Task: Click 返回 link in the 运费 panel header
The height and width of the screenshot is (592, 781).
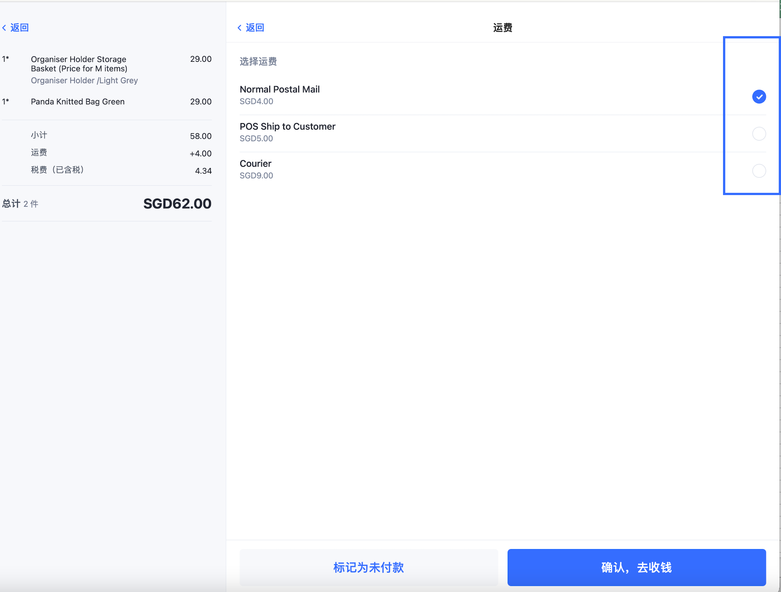Action: (x=251, y=27)
